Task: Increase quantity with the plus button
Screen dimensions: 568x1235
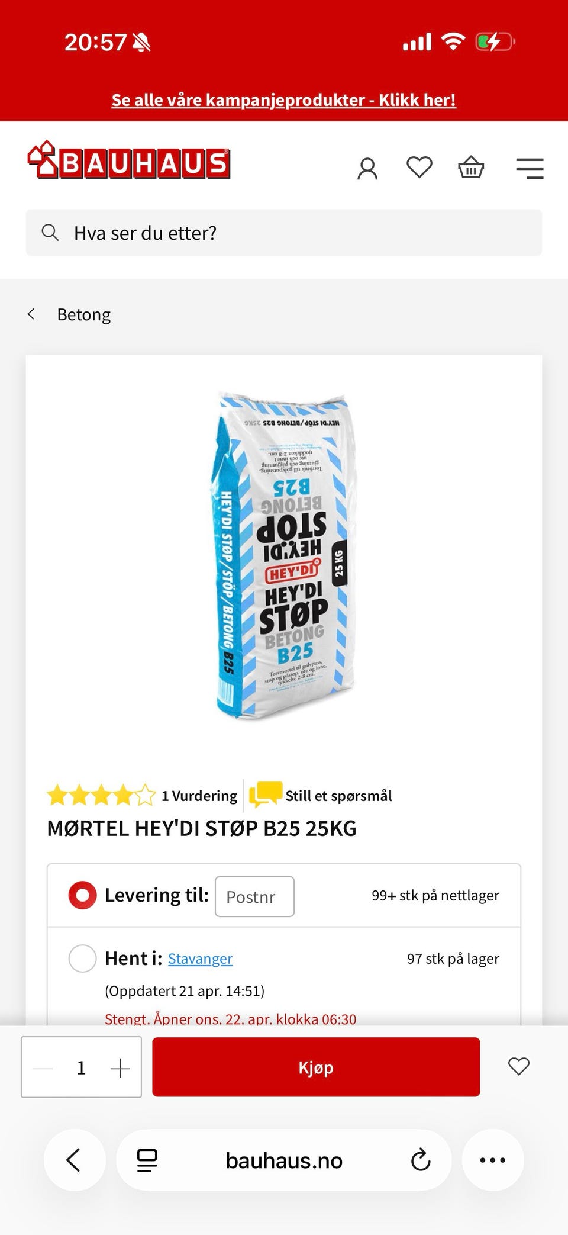Action: click(x=120, y=1068)
